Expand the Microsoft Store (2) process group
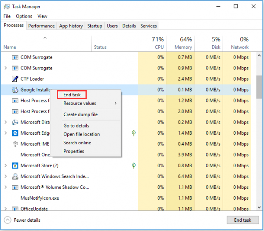Screen dimensions: 264x231 (5, 165)
